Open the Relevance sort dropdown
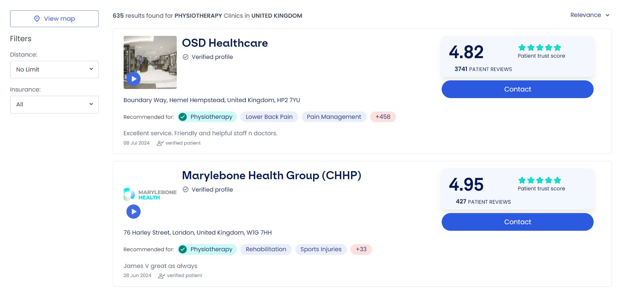This screenshot has height=290, width=626. tap(590, 15)
